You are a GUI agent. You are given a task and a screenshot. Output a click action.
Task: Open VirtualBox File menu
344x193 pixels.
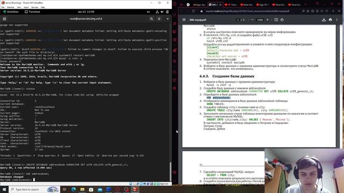(x=3, y=7)
